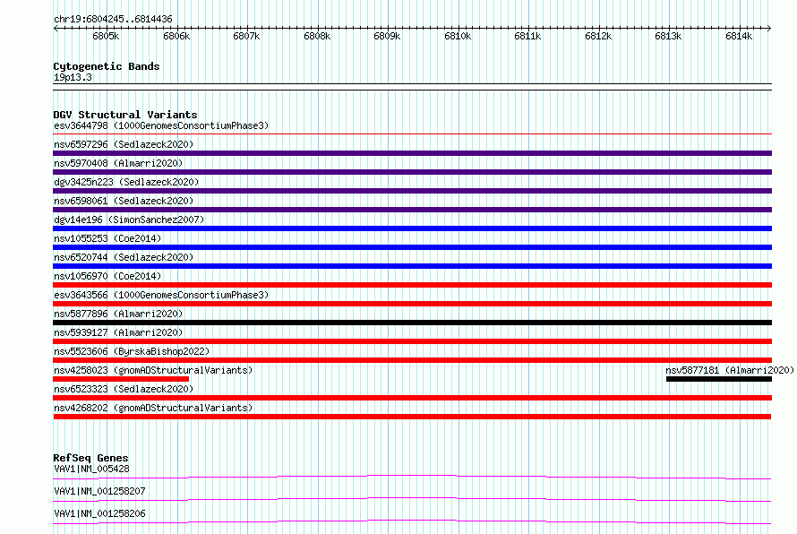This screenshot has width=797, height=534.
Task: Open the dgv14e196 (SimonSanchez2007) label
Action: coord(129,220)
